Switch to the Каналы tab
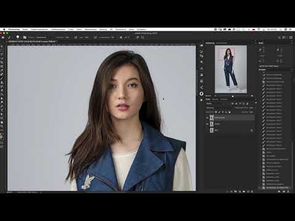Screen dimensions: 295x221 [x=215, y=99]
